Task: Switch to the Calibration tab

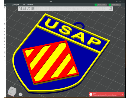Action: 28,5
